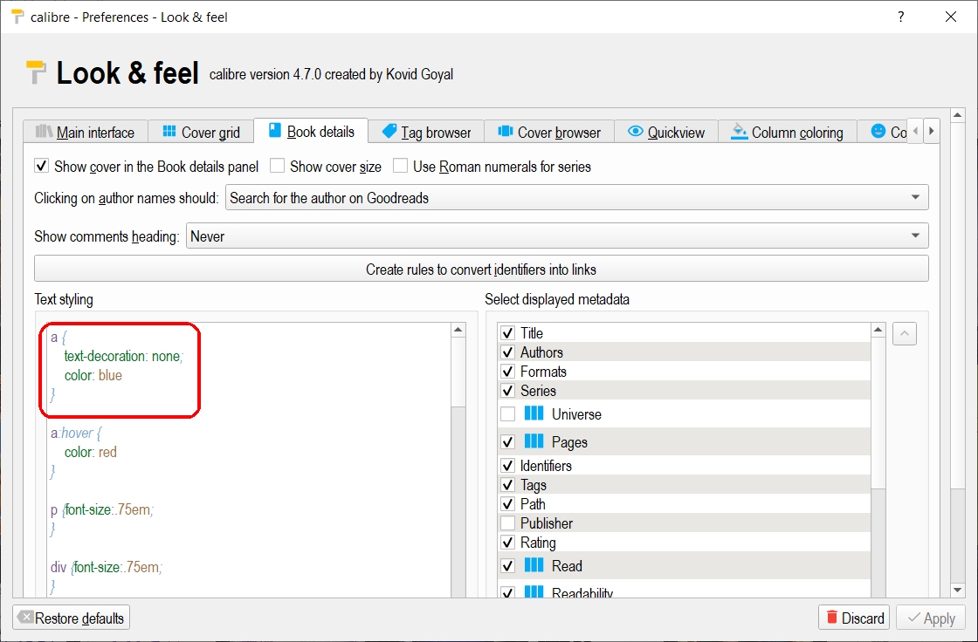This screenshot has height=642, width=978.
Task: Click the main panel scrollbar down arrow
Action: point(957,591)
